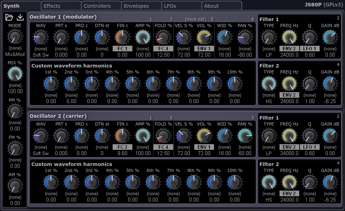Click (none) controller under Oscillator 2 PAN
The height and width of the screenshot is (211, 345).
click(245, 147)
